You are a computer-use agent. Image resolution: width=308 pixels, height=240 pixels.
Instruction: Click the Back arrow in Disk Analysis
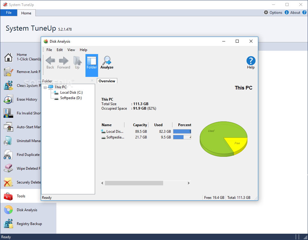coord(50,63)
